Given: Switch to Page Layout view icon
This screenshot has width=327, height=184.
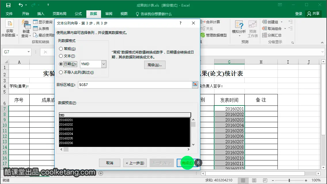Looking at the screenshot, I should [x=254, y=181].
